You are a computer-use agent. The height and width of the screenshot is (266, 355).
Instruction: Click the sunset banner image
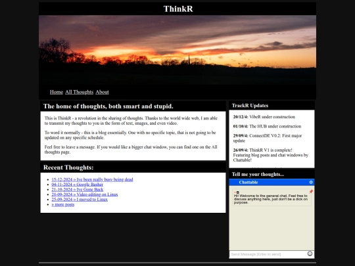pyautogui.click(x=177, y=50)
